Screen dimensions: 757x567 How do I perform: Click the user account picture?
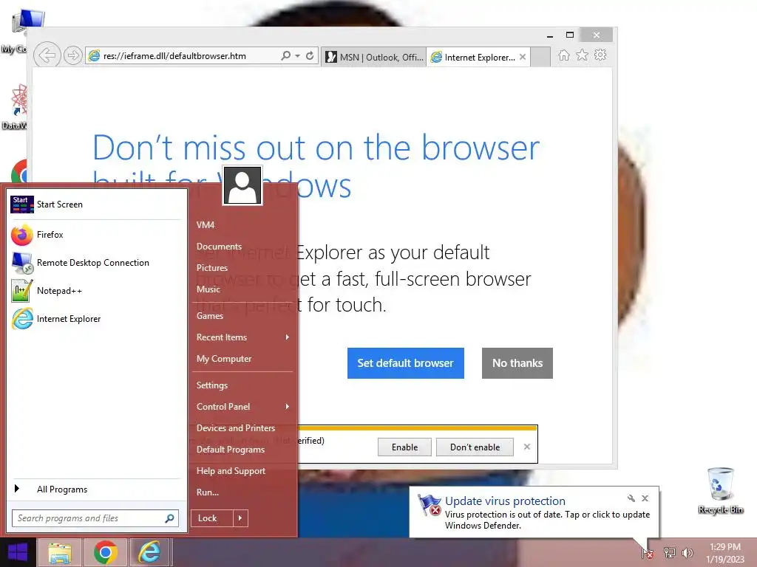click(x=242, y=185)
